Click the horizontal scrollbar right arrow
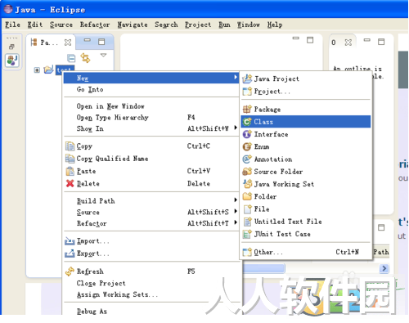 384,268
